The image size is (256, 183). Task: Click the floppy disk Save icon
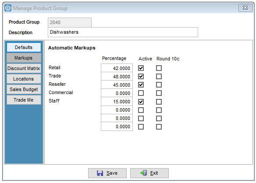click(100, 173)
